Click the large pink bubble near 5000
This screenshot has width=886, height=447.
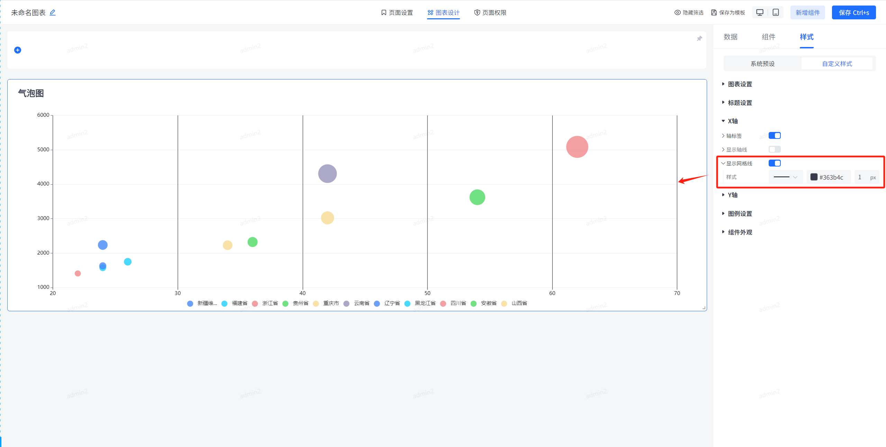[577, 147]
